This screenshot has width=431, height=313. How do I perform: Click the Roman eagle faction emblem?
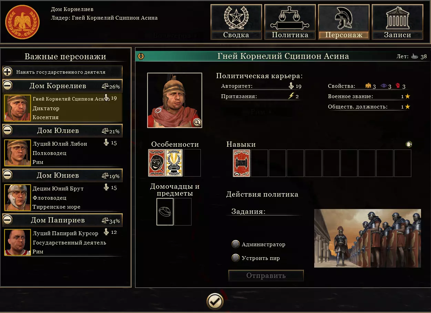(x=22, y=22)
